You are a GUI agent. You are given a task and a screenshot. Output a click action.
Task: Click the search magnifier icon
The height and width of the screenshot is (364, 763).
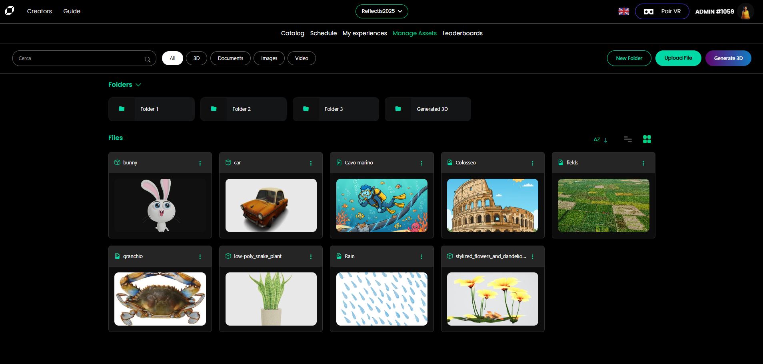click(x=148, y=59)
